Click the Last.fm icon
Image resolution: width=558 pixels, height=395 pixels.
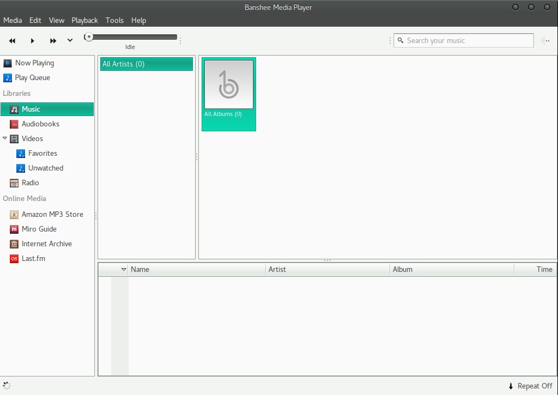coord(14,259)
